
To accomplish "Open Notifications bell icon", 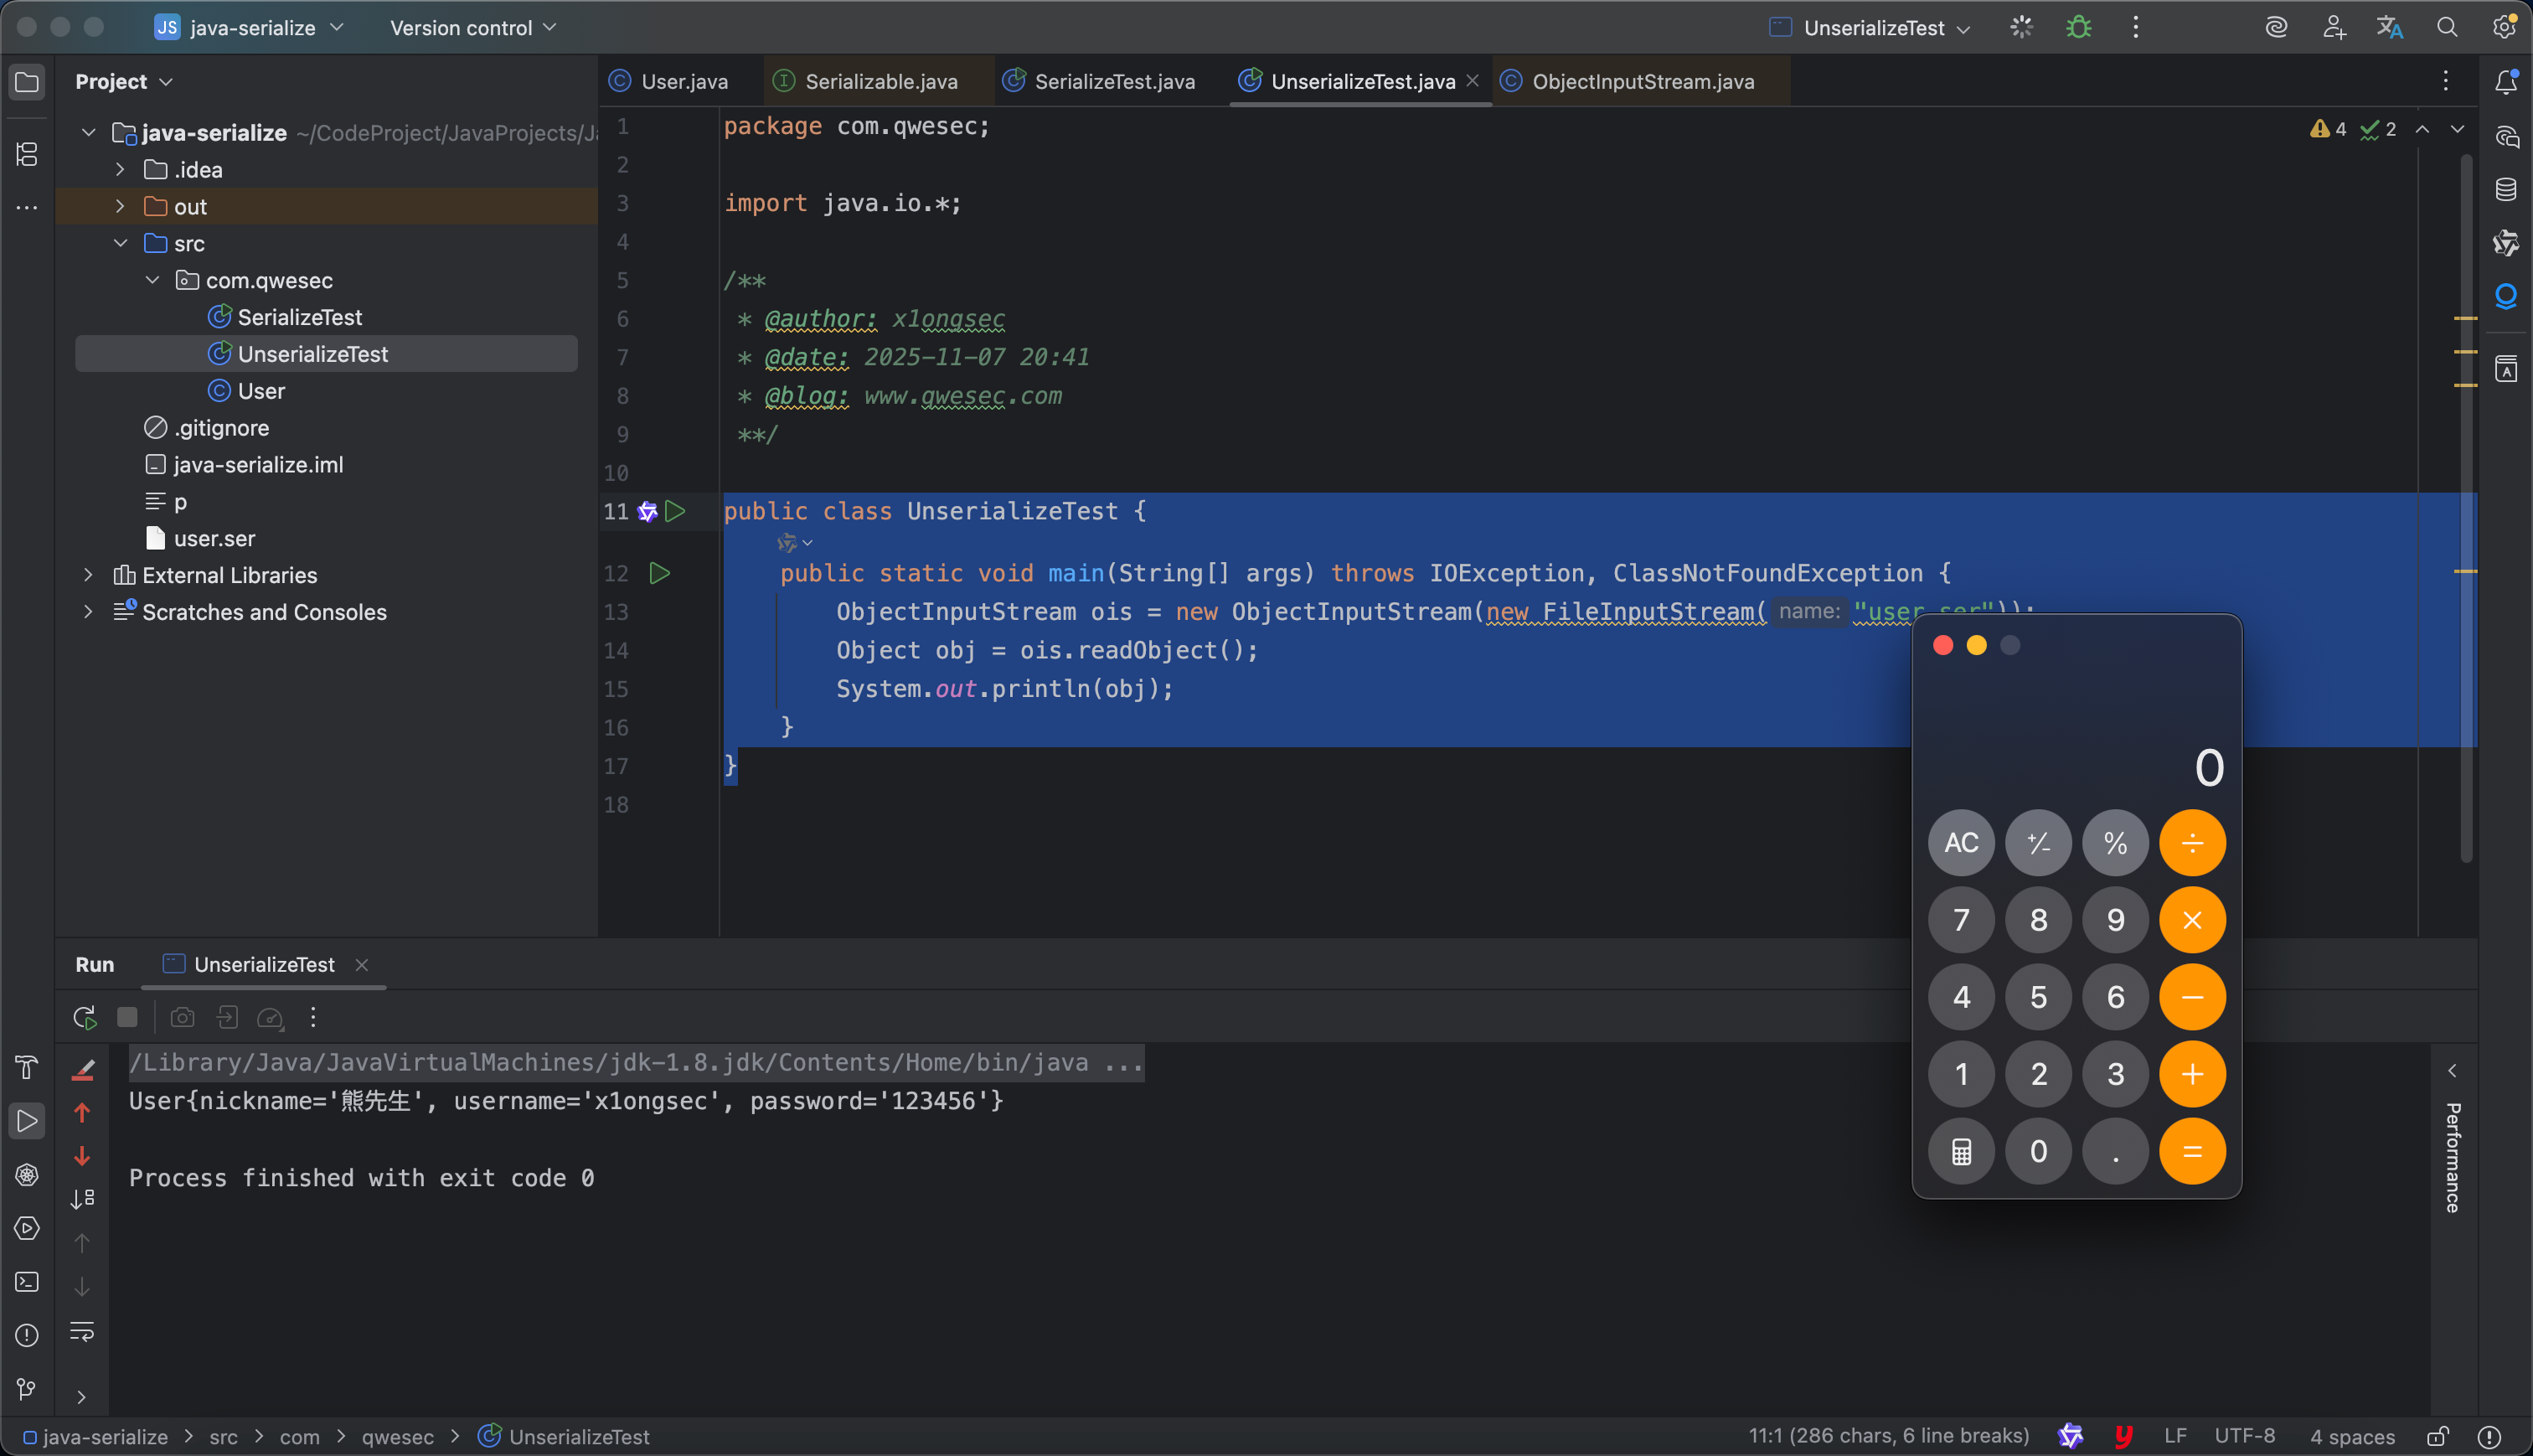I will [2506, 82].
